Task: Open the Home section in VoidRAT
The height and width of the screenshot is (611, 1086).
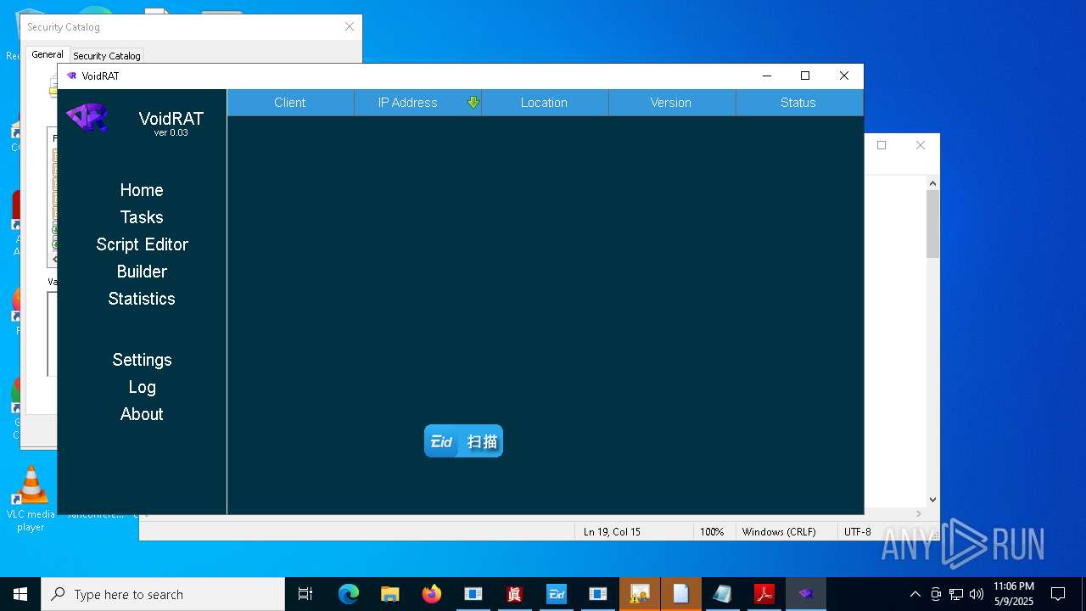Action: pyautogui.click(x=142, y=190)
